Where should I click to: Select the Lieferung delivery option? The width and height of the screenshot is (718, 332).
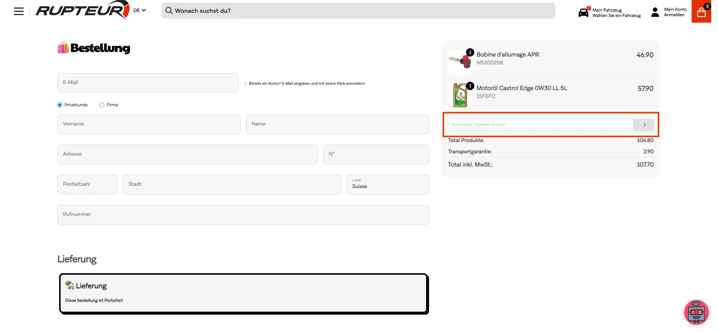244,293
